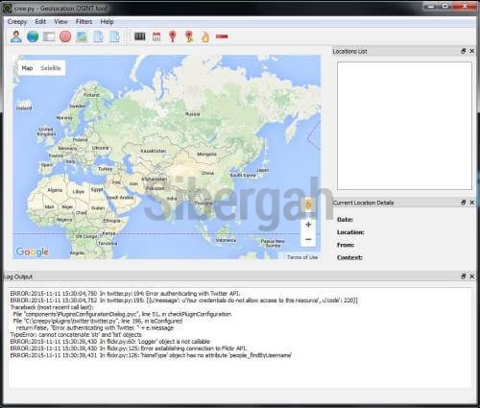Screen dimensions: 480x408
Task: Close the Log Output panel
Action: (472, 276)
